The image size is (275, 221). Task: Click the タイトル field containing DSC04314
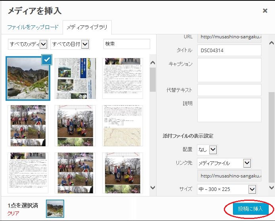tap(229, 50)
